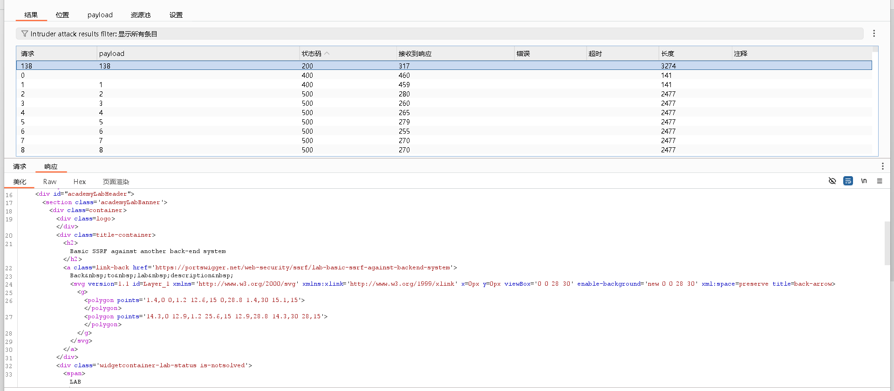Sort by 错误 column header

tap(550, 54)
